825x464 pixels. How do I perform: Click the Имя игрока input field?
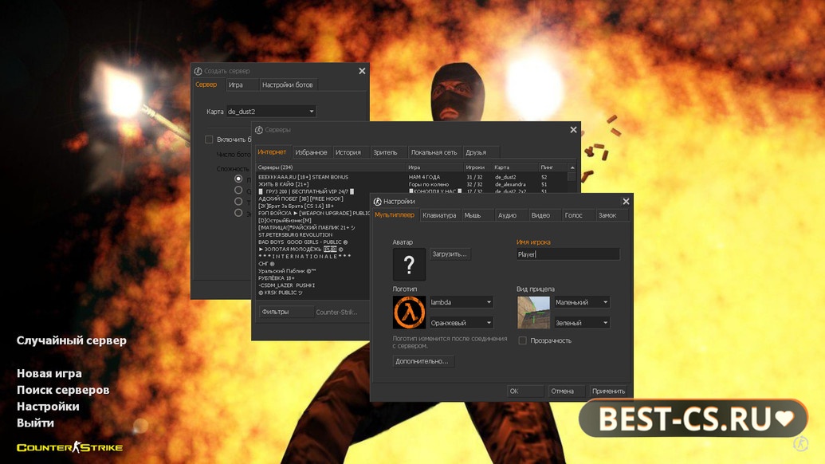click(568, 254)
